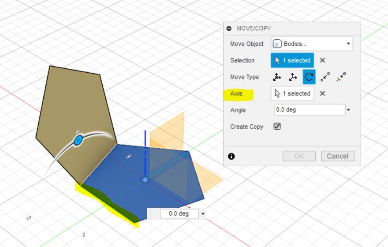Click the Axis 1 selected button
The height and width of the screenshot is (247, 388).
tap(292, 94)
